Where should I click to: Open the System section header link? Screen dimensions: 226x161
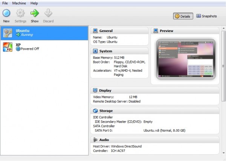click(x=105, y=51)
